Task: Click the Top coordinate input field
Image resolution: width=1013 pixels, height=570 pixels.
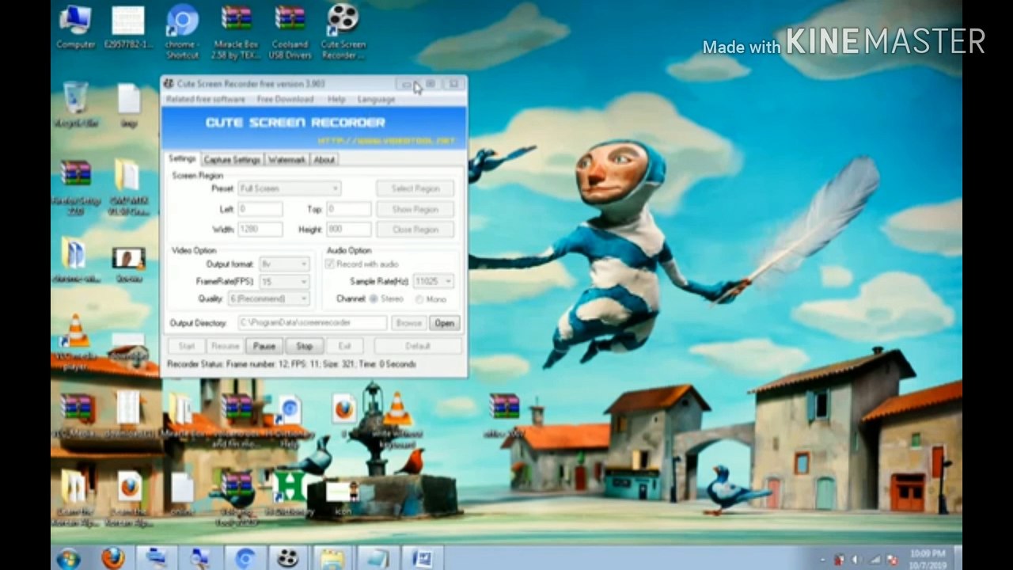Action: (348, 209)
